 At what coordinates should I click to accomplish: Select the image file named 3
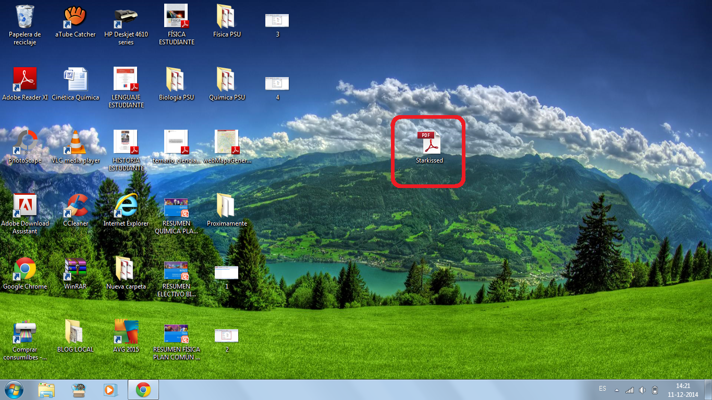pos(277,25)
